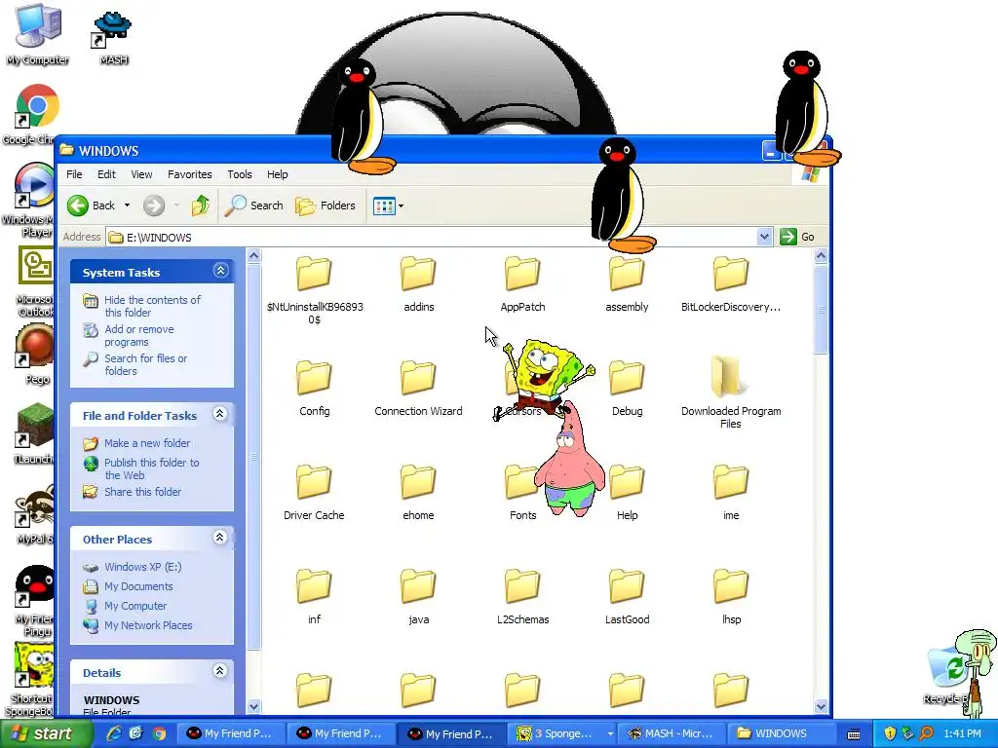
Task: Select TLauncher Minecraft desktop shortcut
Action: 32,432
